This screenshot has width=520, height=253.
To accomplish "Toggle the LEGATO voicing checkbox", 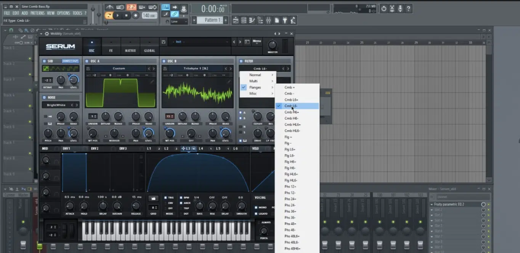I will 256,213.
